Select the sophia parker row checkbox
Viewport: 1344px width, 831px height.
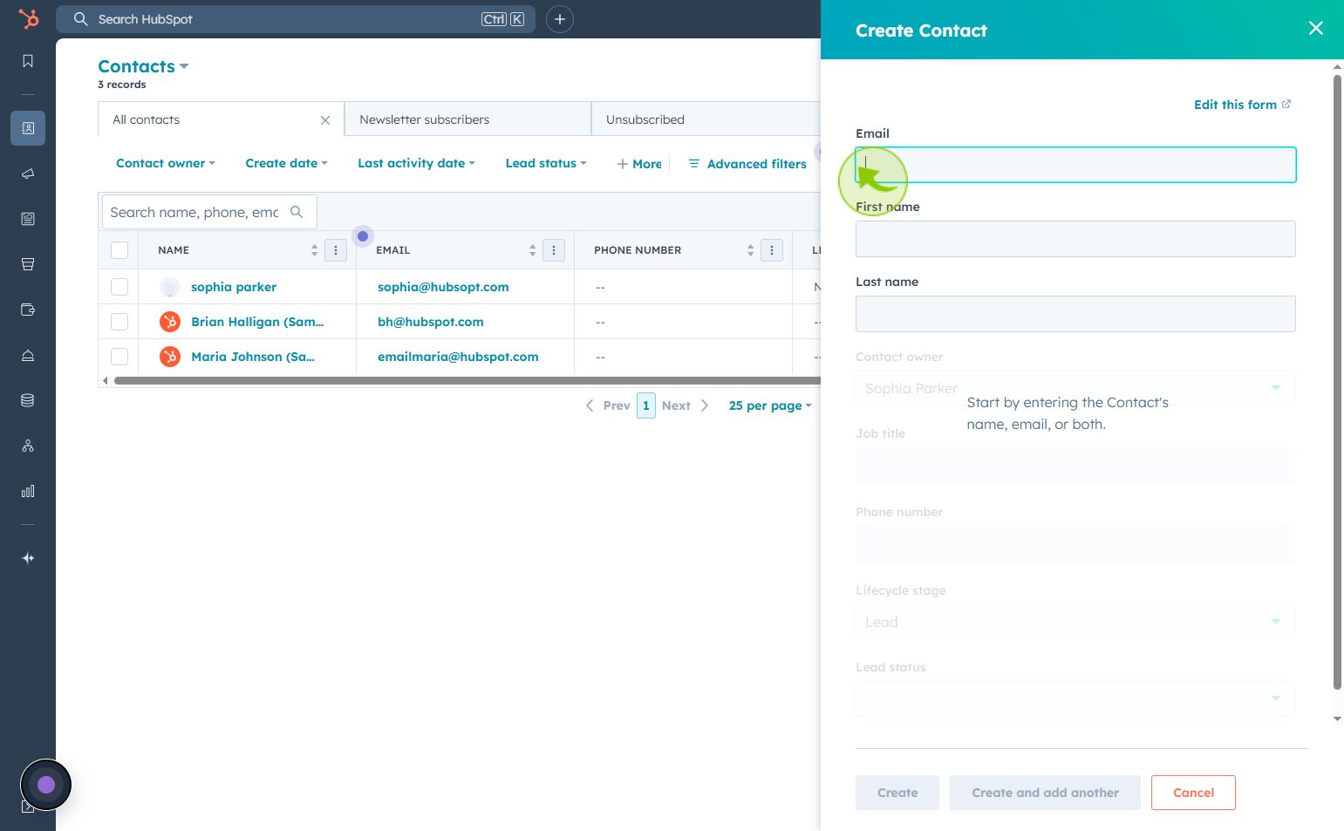119,287
